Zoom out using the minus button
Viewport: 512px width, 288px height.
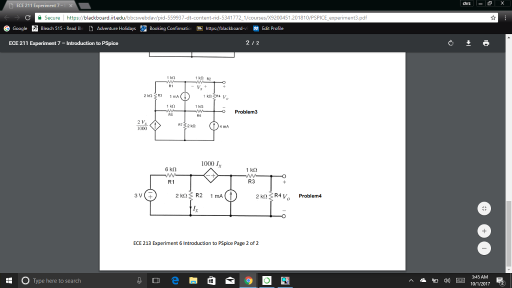pyautogui.click(x=484, y=248)
